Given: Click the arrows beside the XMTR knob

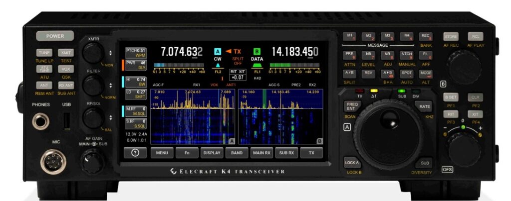Looking at the screenshot, I should pyautogui.click(x=111, y=53).
